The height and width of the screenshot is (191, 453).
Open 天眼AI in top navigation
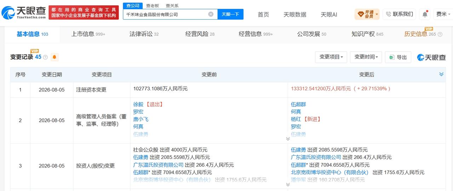coord(329,14)
